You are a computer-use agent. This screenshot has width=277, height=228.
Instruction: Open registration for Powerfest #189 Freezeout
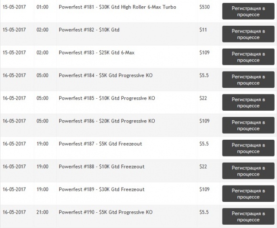[x=248, y=193]
